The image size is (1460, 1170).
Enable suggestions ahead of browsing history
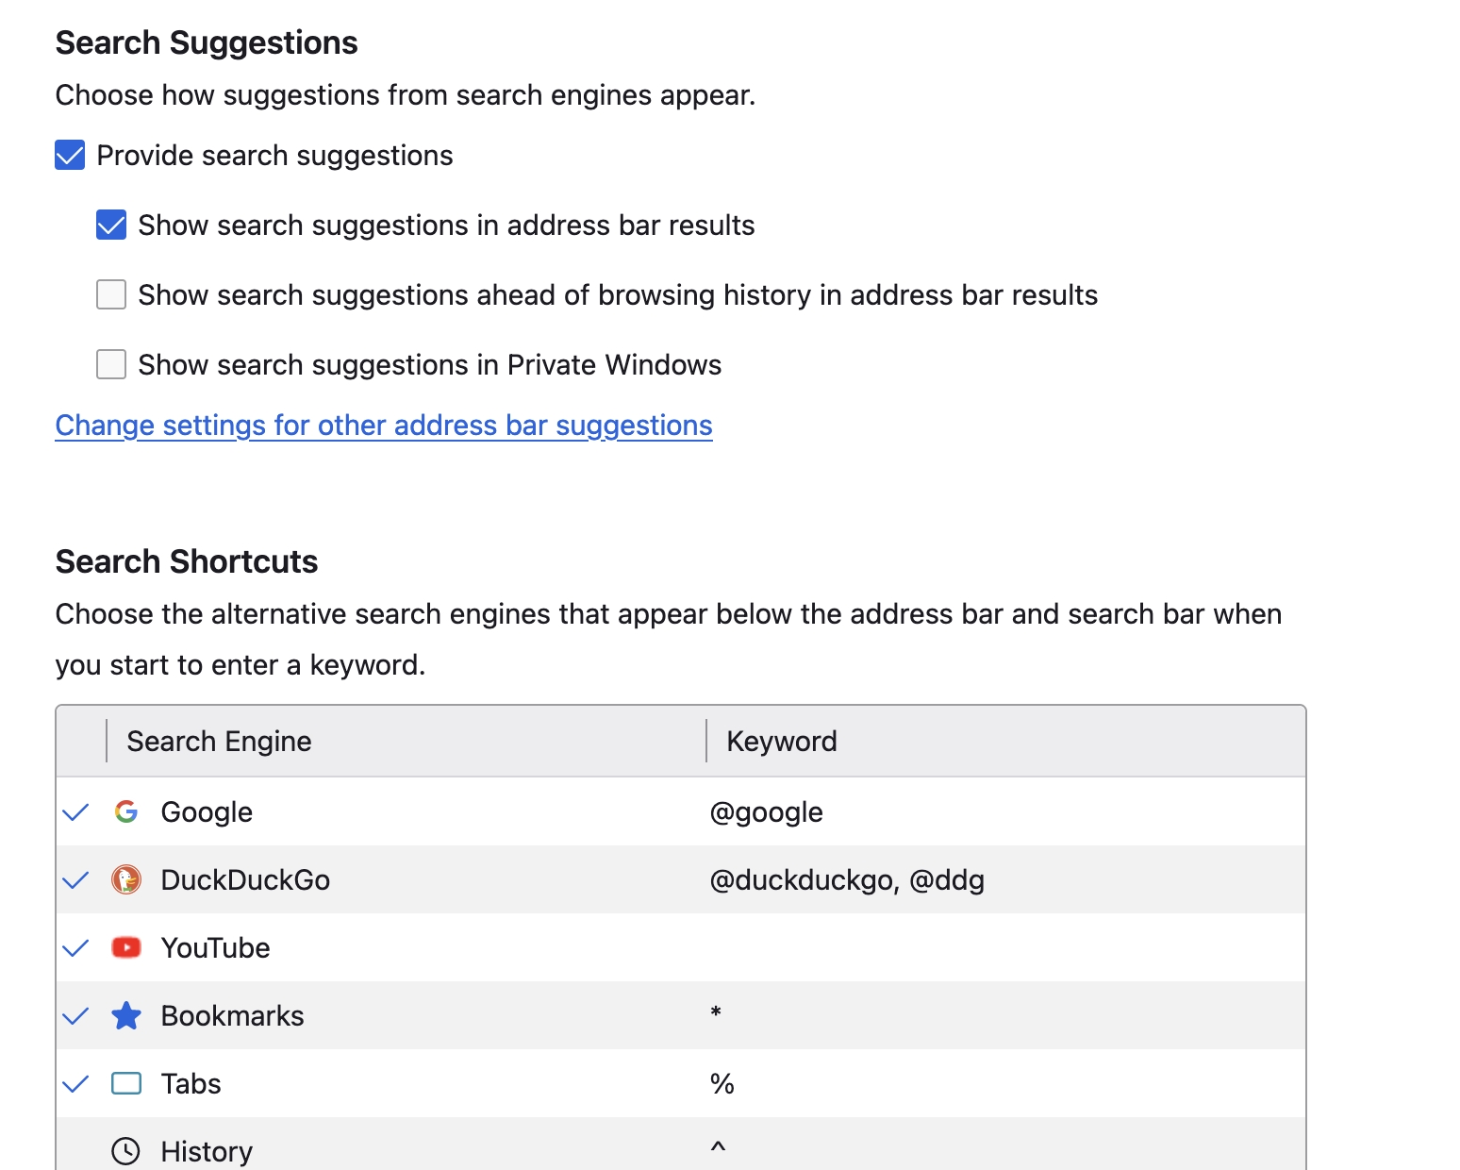click(x=111, y=295)
